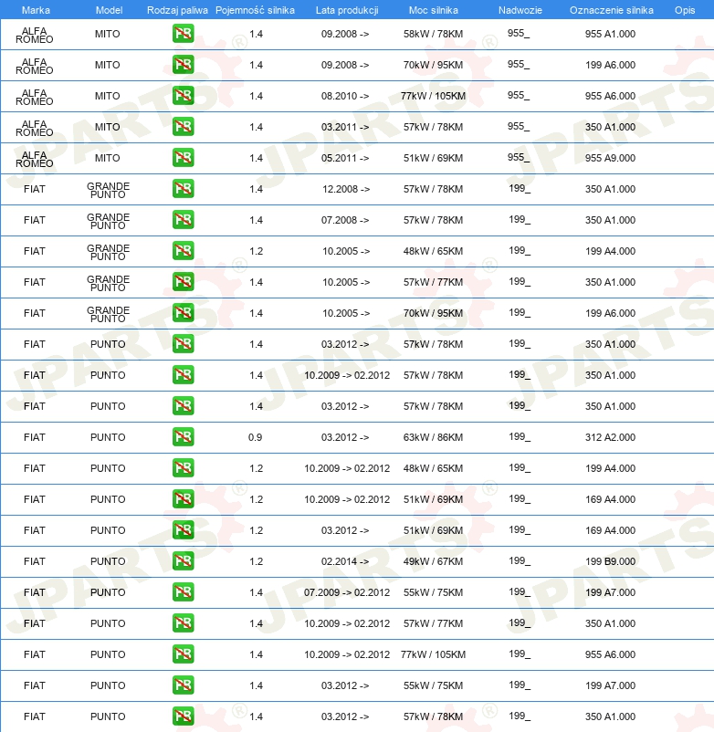Click power value 63kW / 86KM
Image resolution: width=714 pixels, height=732 pixels.
click(434, 437)
